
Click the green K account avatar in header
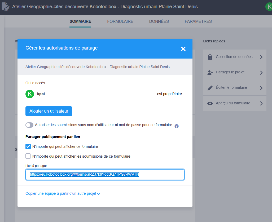269,7
